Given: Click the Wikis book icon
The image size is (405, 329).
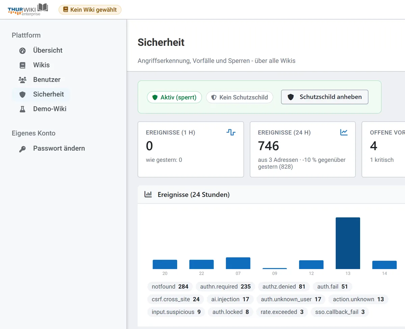Looking at the screenshot, I should point(23,65).
